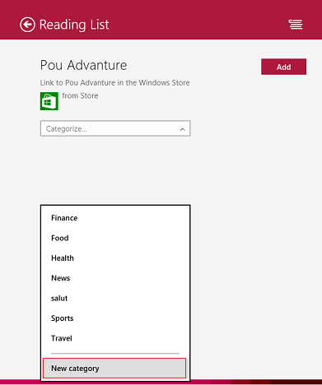322x385 pixels.
Task: Open the list view icon in header
Action: point(296,25)
